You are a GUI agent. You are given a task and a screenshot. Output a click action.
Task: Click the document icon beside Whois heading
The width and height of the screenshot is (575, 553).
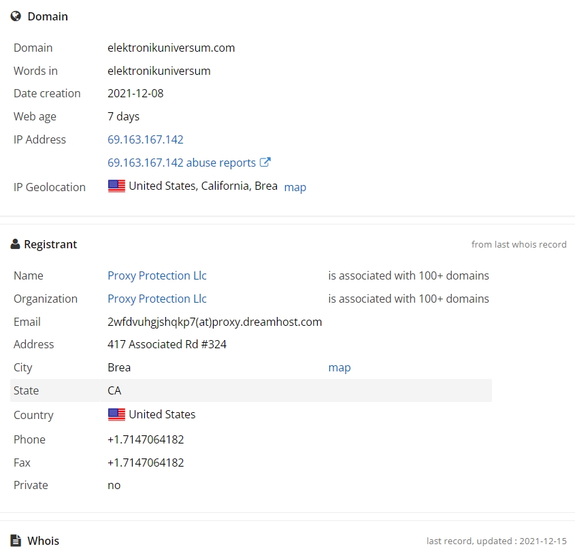click(16, 541)
